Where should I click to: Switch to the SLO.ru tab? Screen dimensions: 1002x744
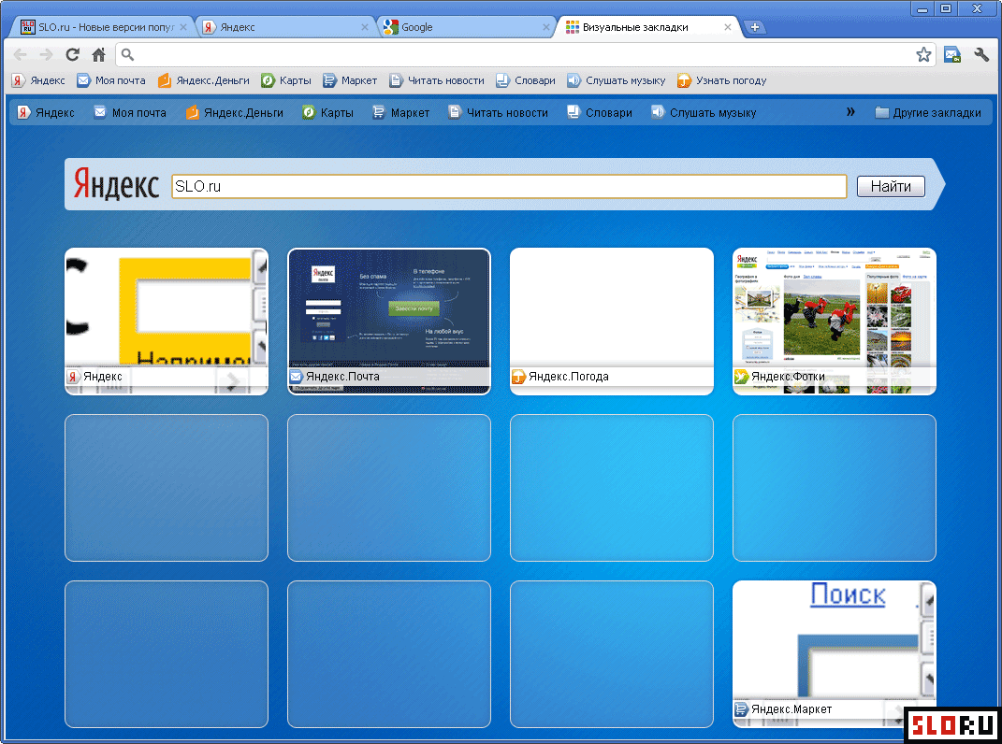click(104, 27)
